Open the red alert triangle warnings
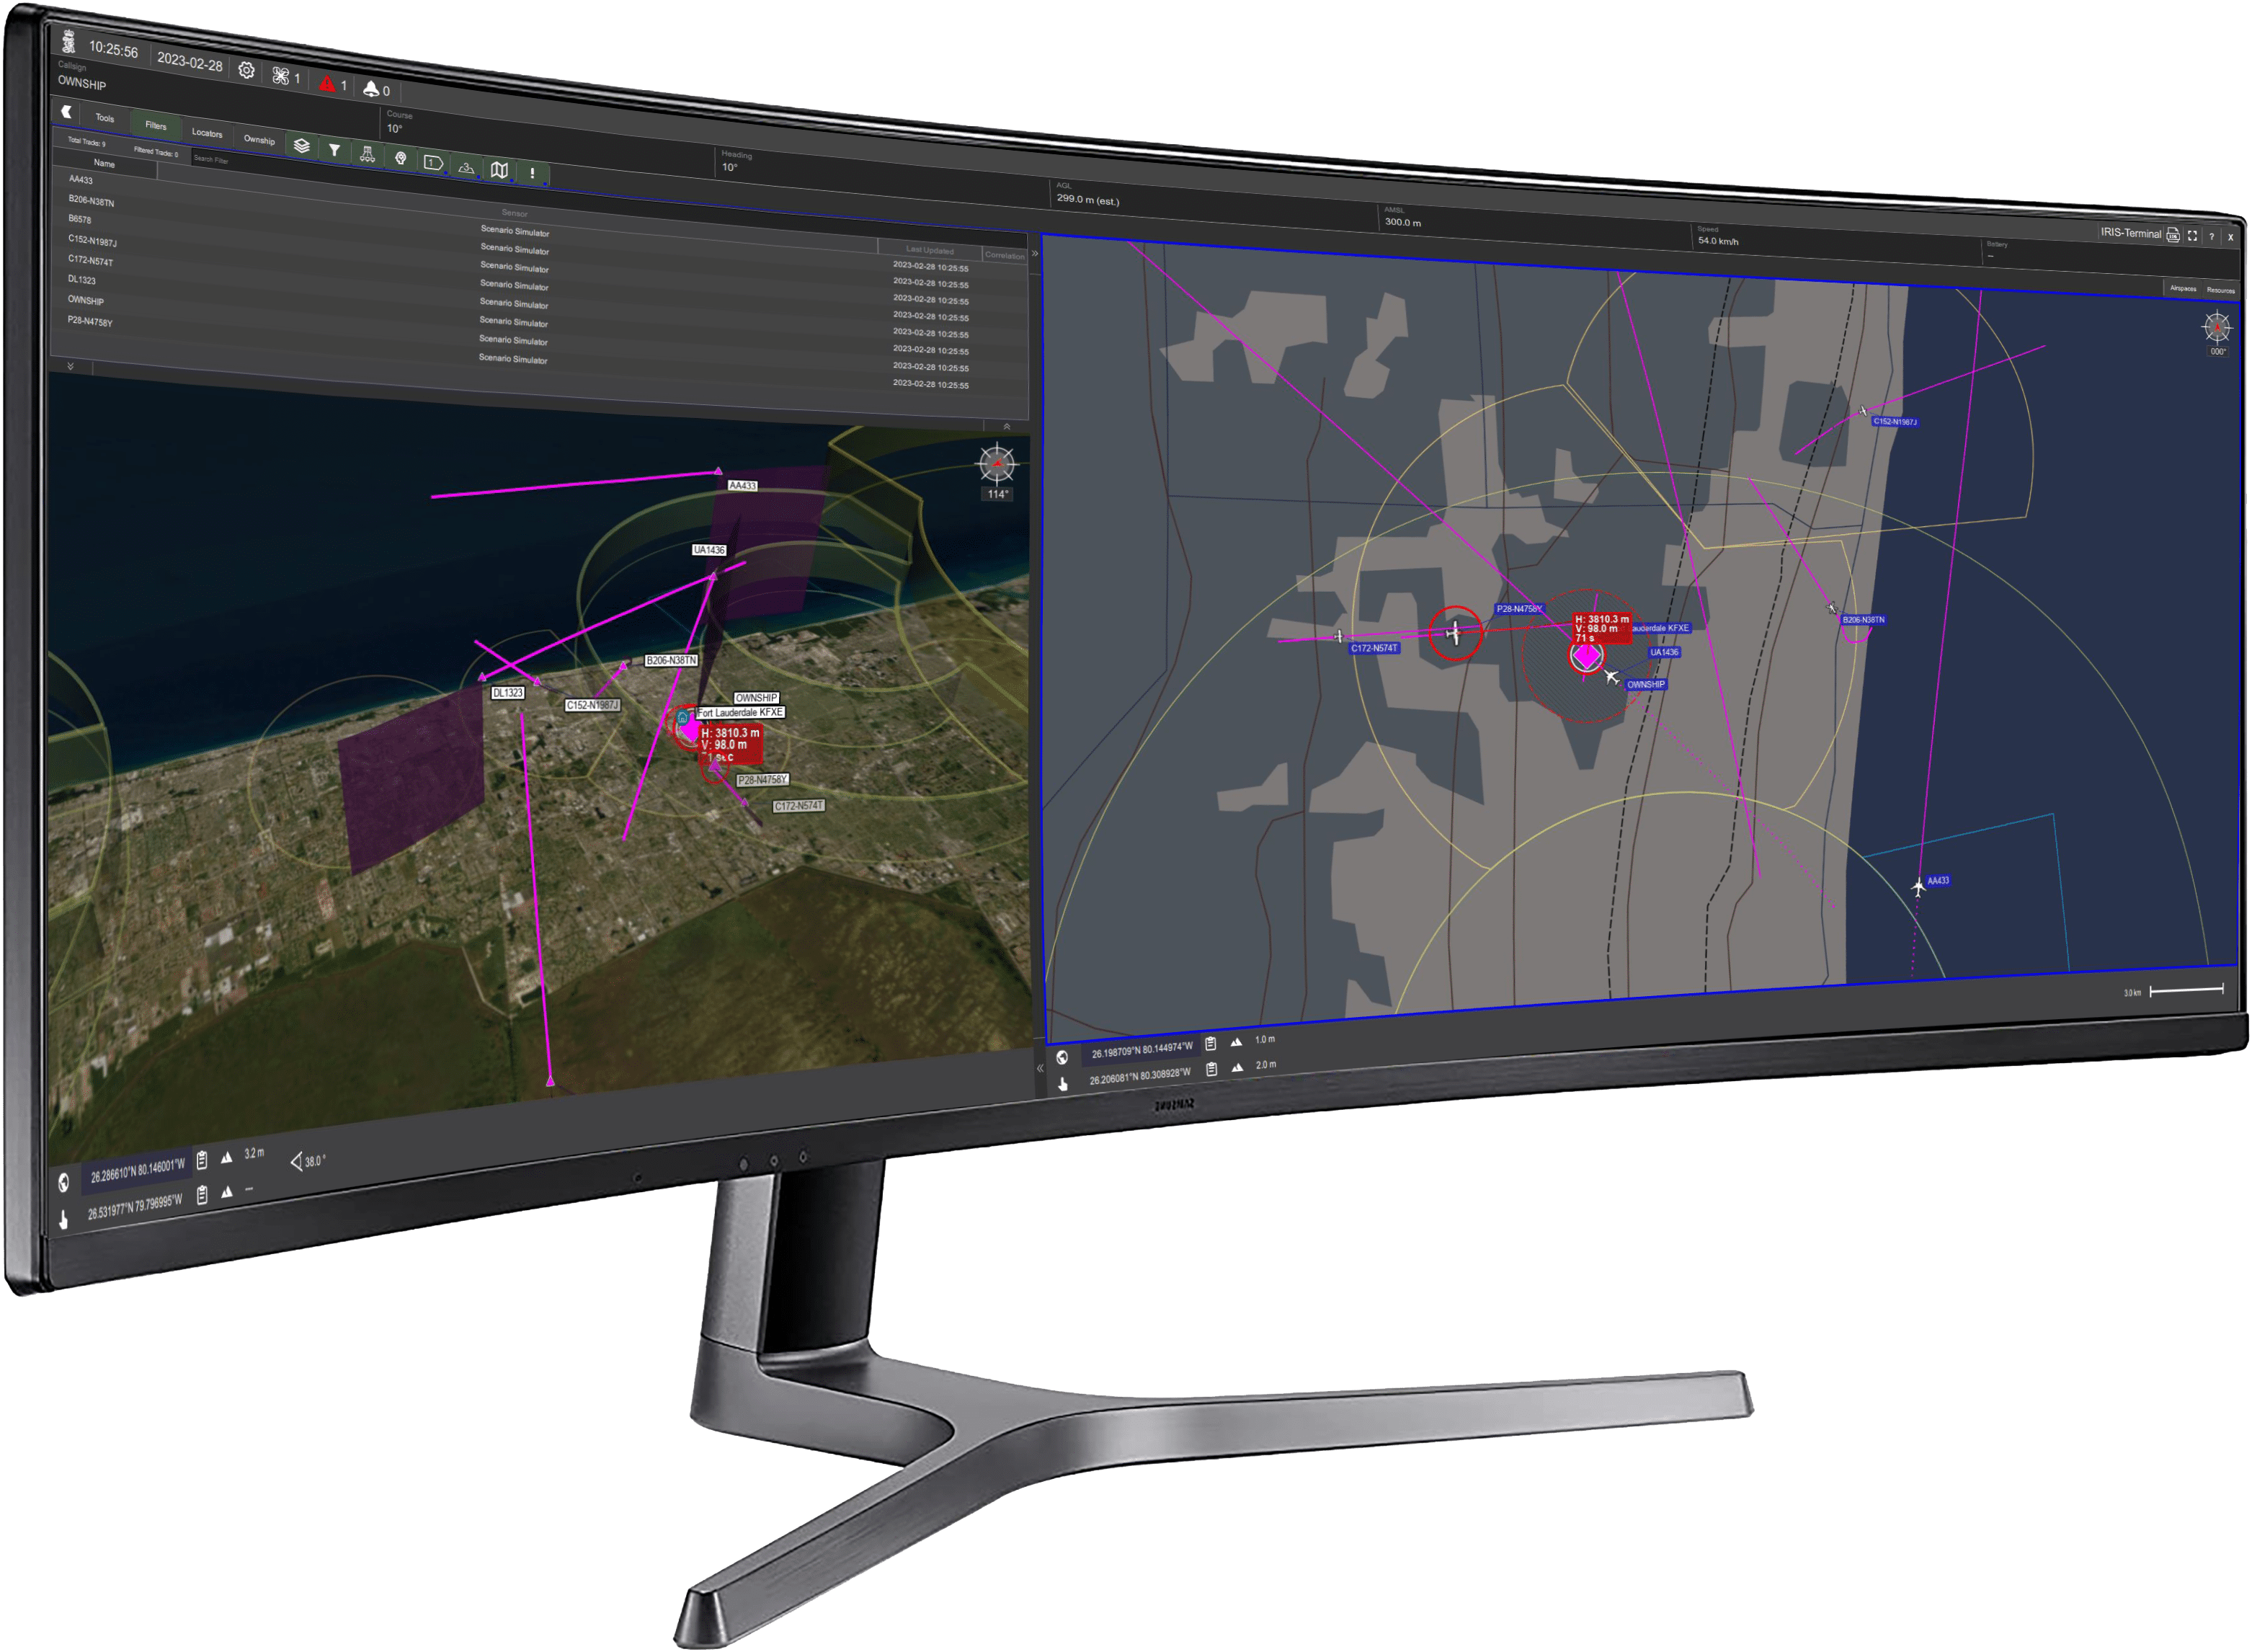The height and width of the screenshot is (1652, 2252). click(327, 83)
